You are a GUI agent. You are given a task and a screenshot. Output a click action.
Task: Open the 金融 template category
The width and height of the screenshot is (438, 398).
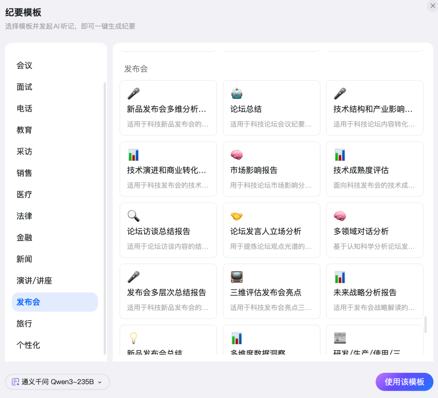tap(24, 238)
